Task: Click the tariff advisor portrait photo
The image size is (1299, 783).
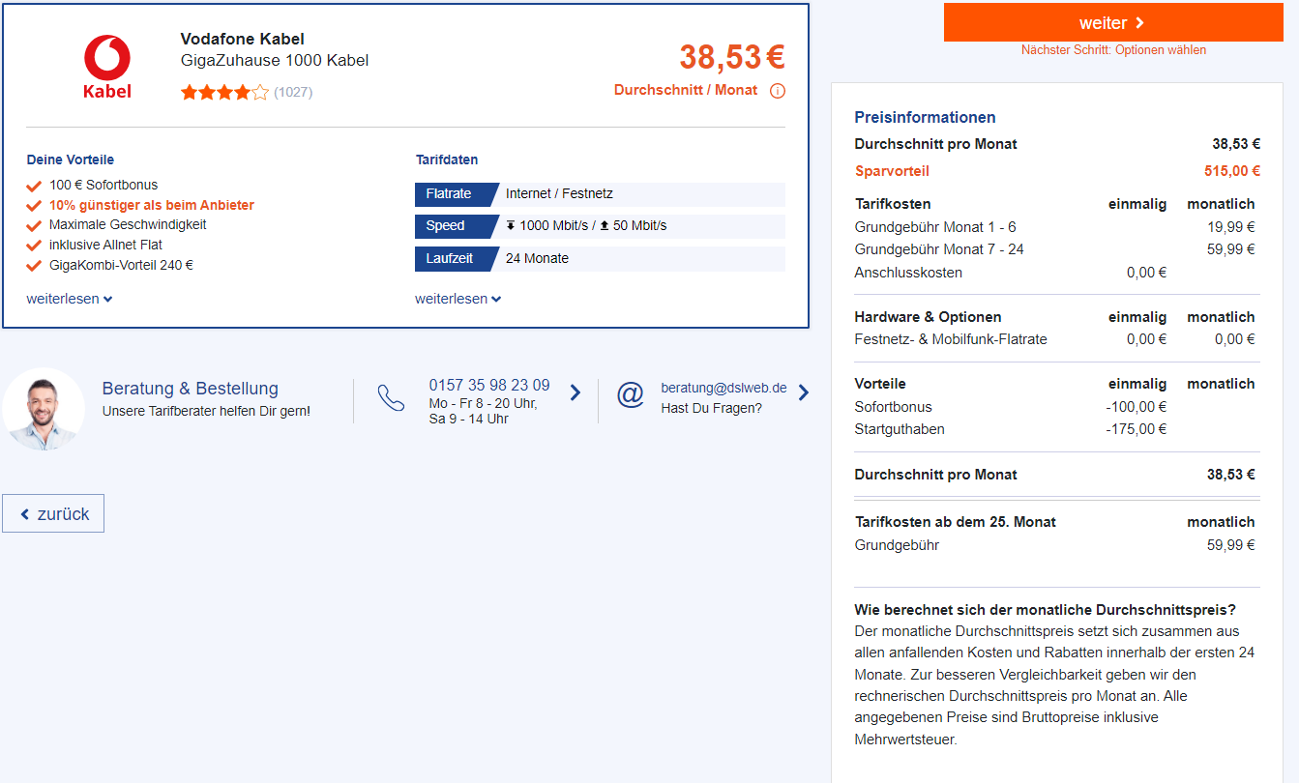Action: (44, 409)
